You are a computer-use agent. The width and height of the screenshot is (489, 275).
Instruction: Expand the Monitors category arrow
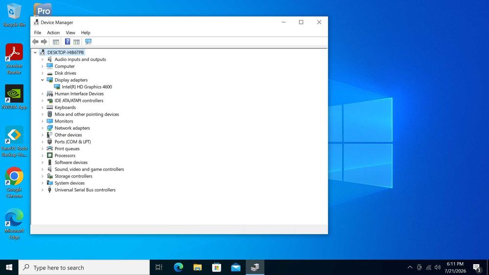[43, 121]
